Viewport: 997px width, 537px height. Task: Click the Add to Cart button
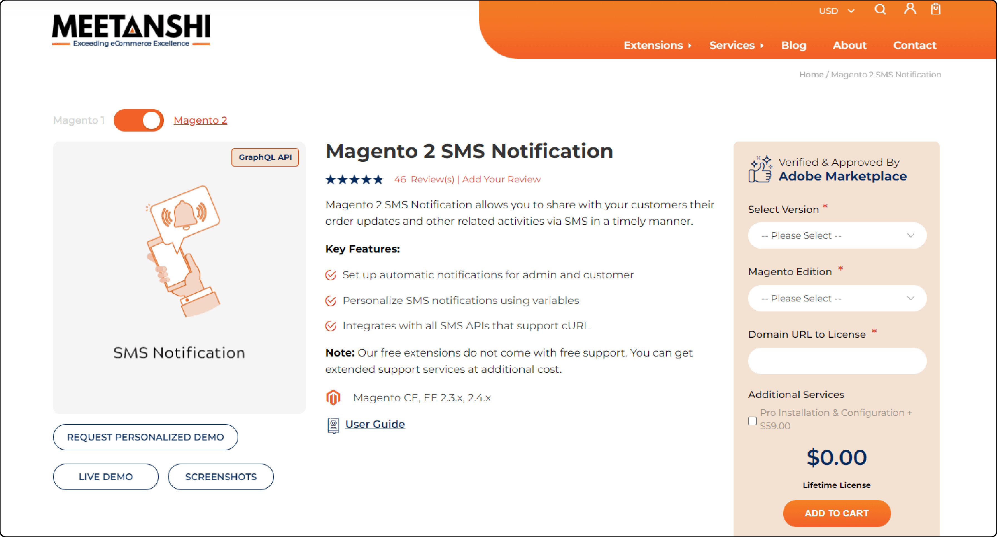[837, 513]
